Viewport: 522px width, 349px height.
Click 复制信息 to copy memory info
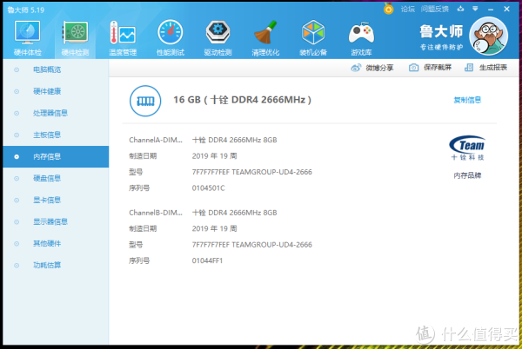(x=467, y=100)
